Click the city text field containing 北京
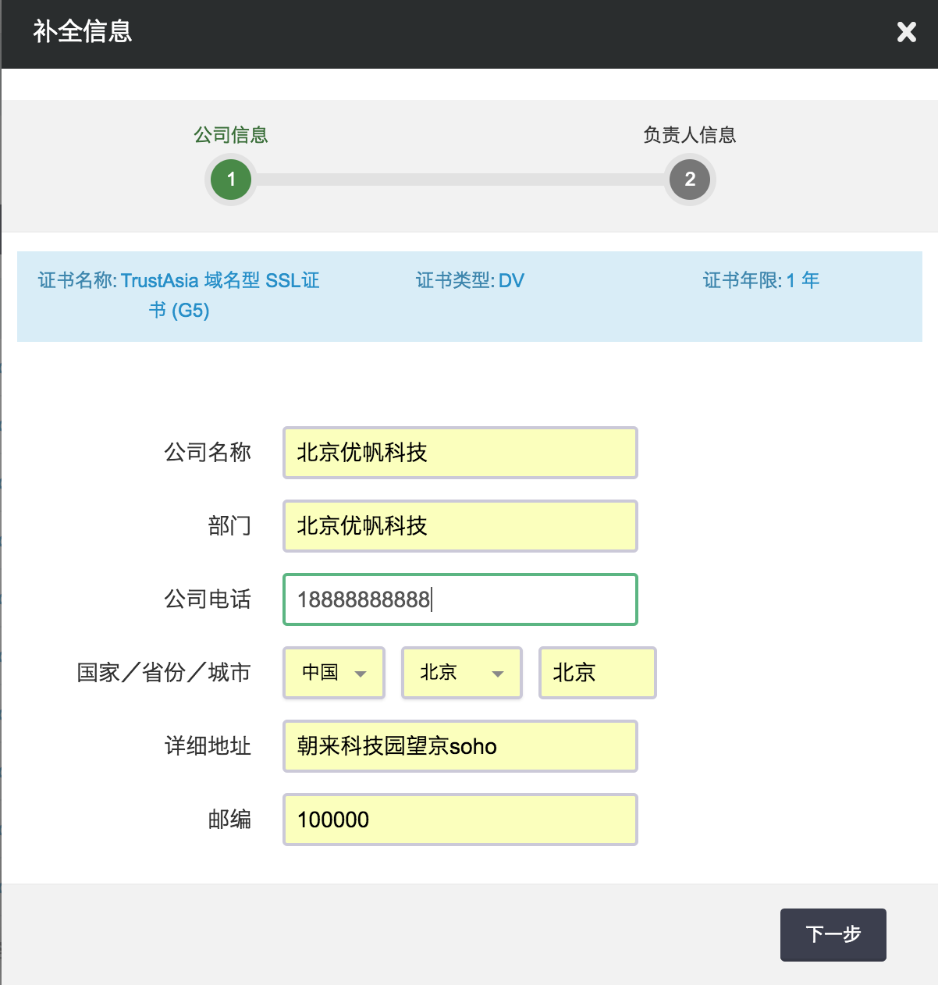The height and width of the screenshot is (985, 938). tap(597, 673)
